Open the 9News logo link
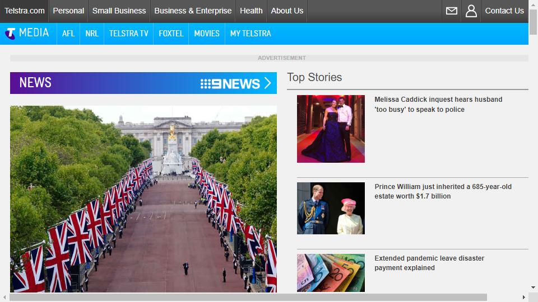 click(x=230, y=83)
